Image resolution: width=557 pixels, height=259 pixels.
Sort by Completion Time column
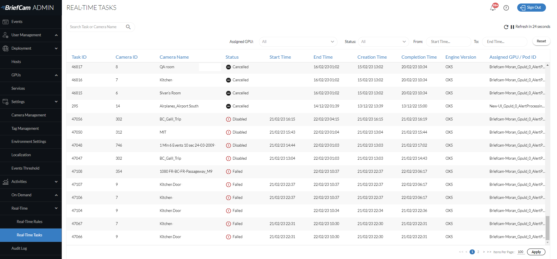point(419,57)
